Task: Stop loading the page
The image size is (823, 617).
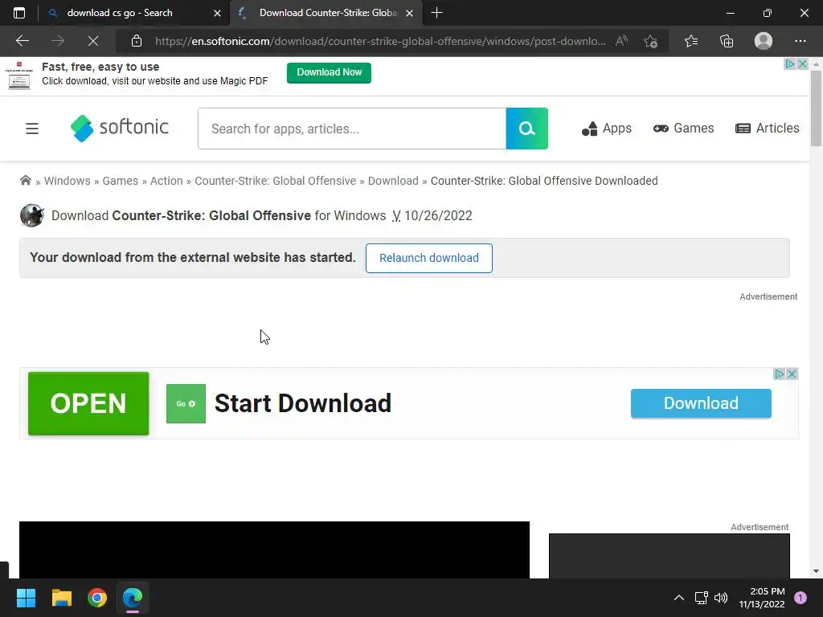Action: point(93,41)
